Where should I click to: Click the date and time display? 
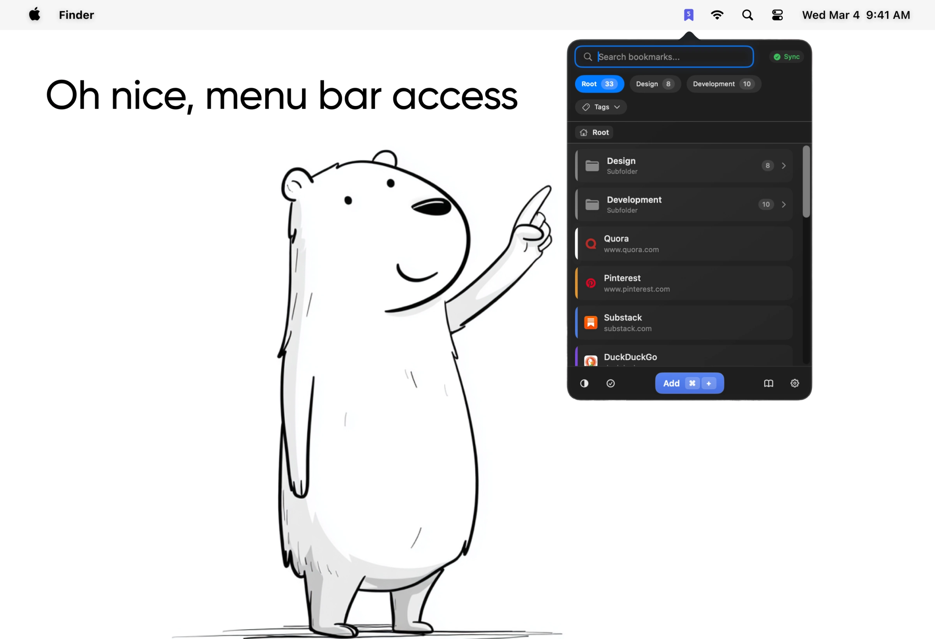click(x=856, y=15)
